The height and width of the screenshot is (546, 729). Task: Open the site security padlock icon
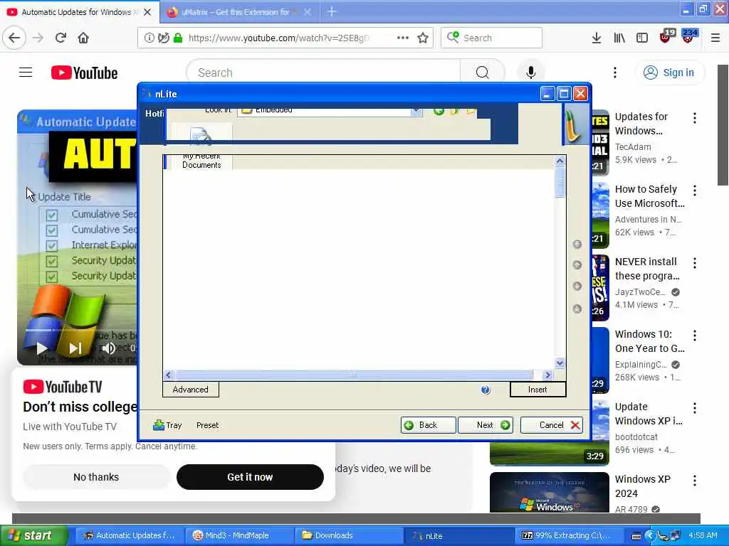[x=177, y=38]
